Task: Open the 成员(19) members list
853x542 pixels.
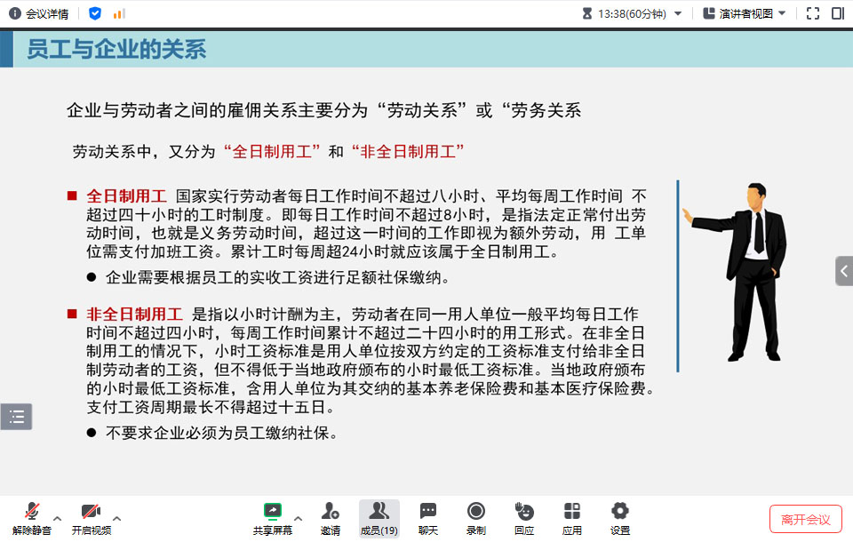Action: pos(379,519)
